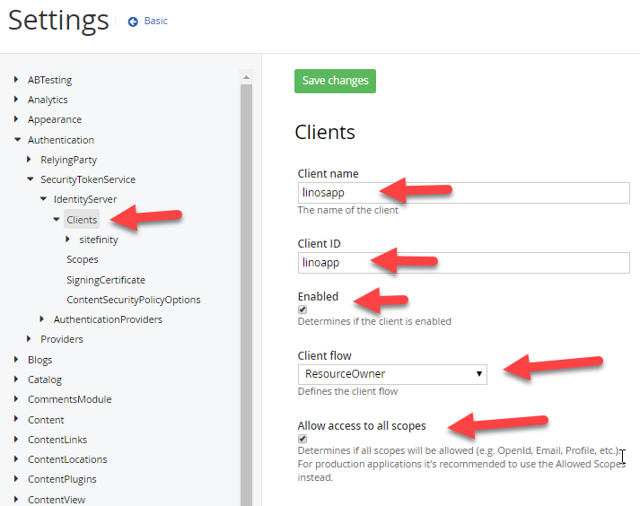
Task: Expand the Content node arrow
Action: (16, 418)
